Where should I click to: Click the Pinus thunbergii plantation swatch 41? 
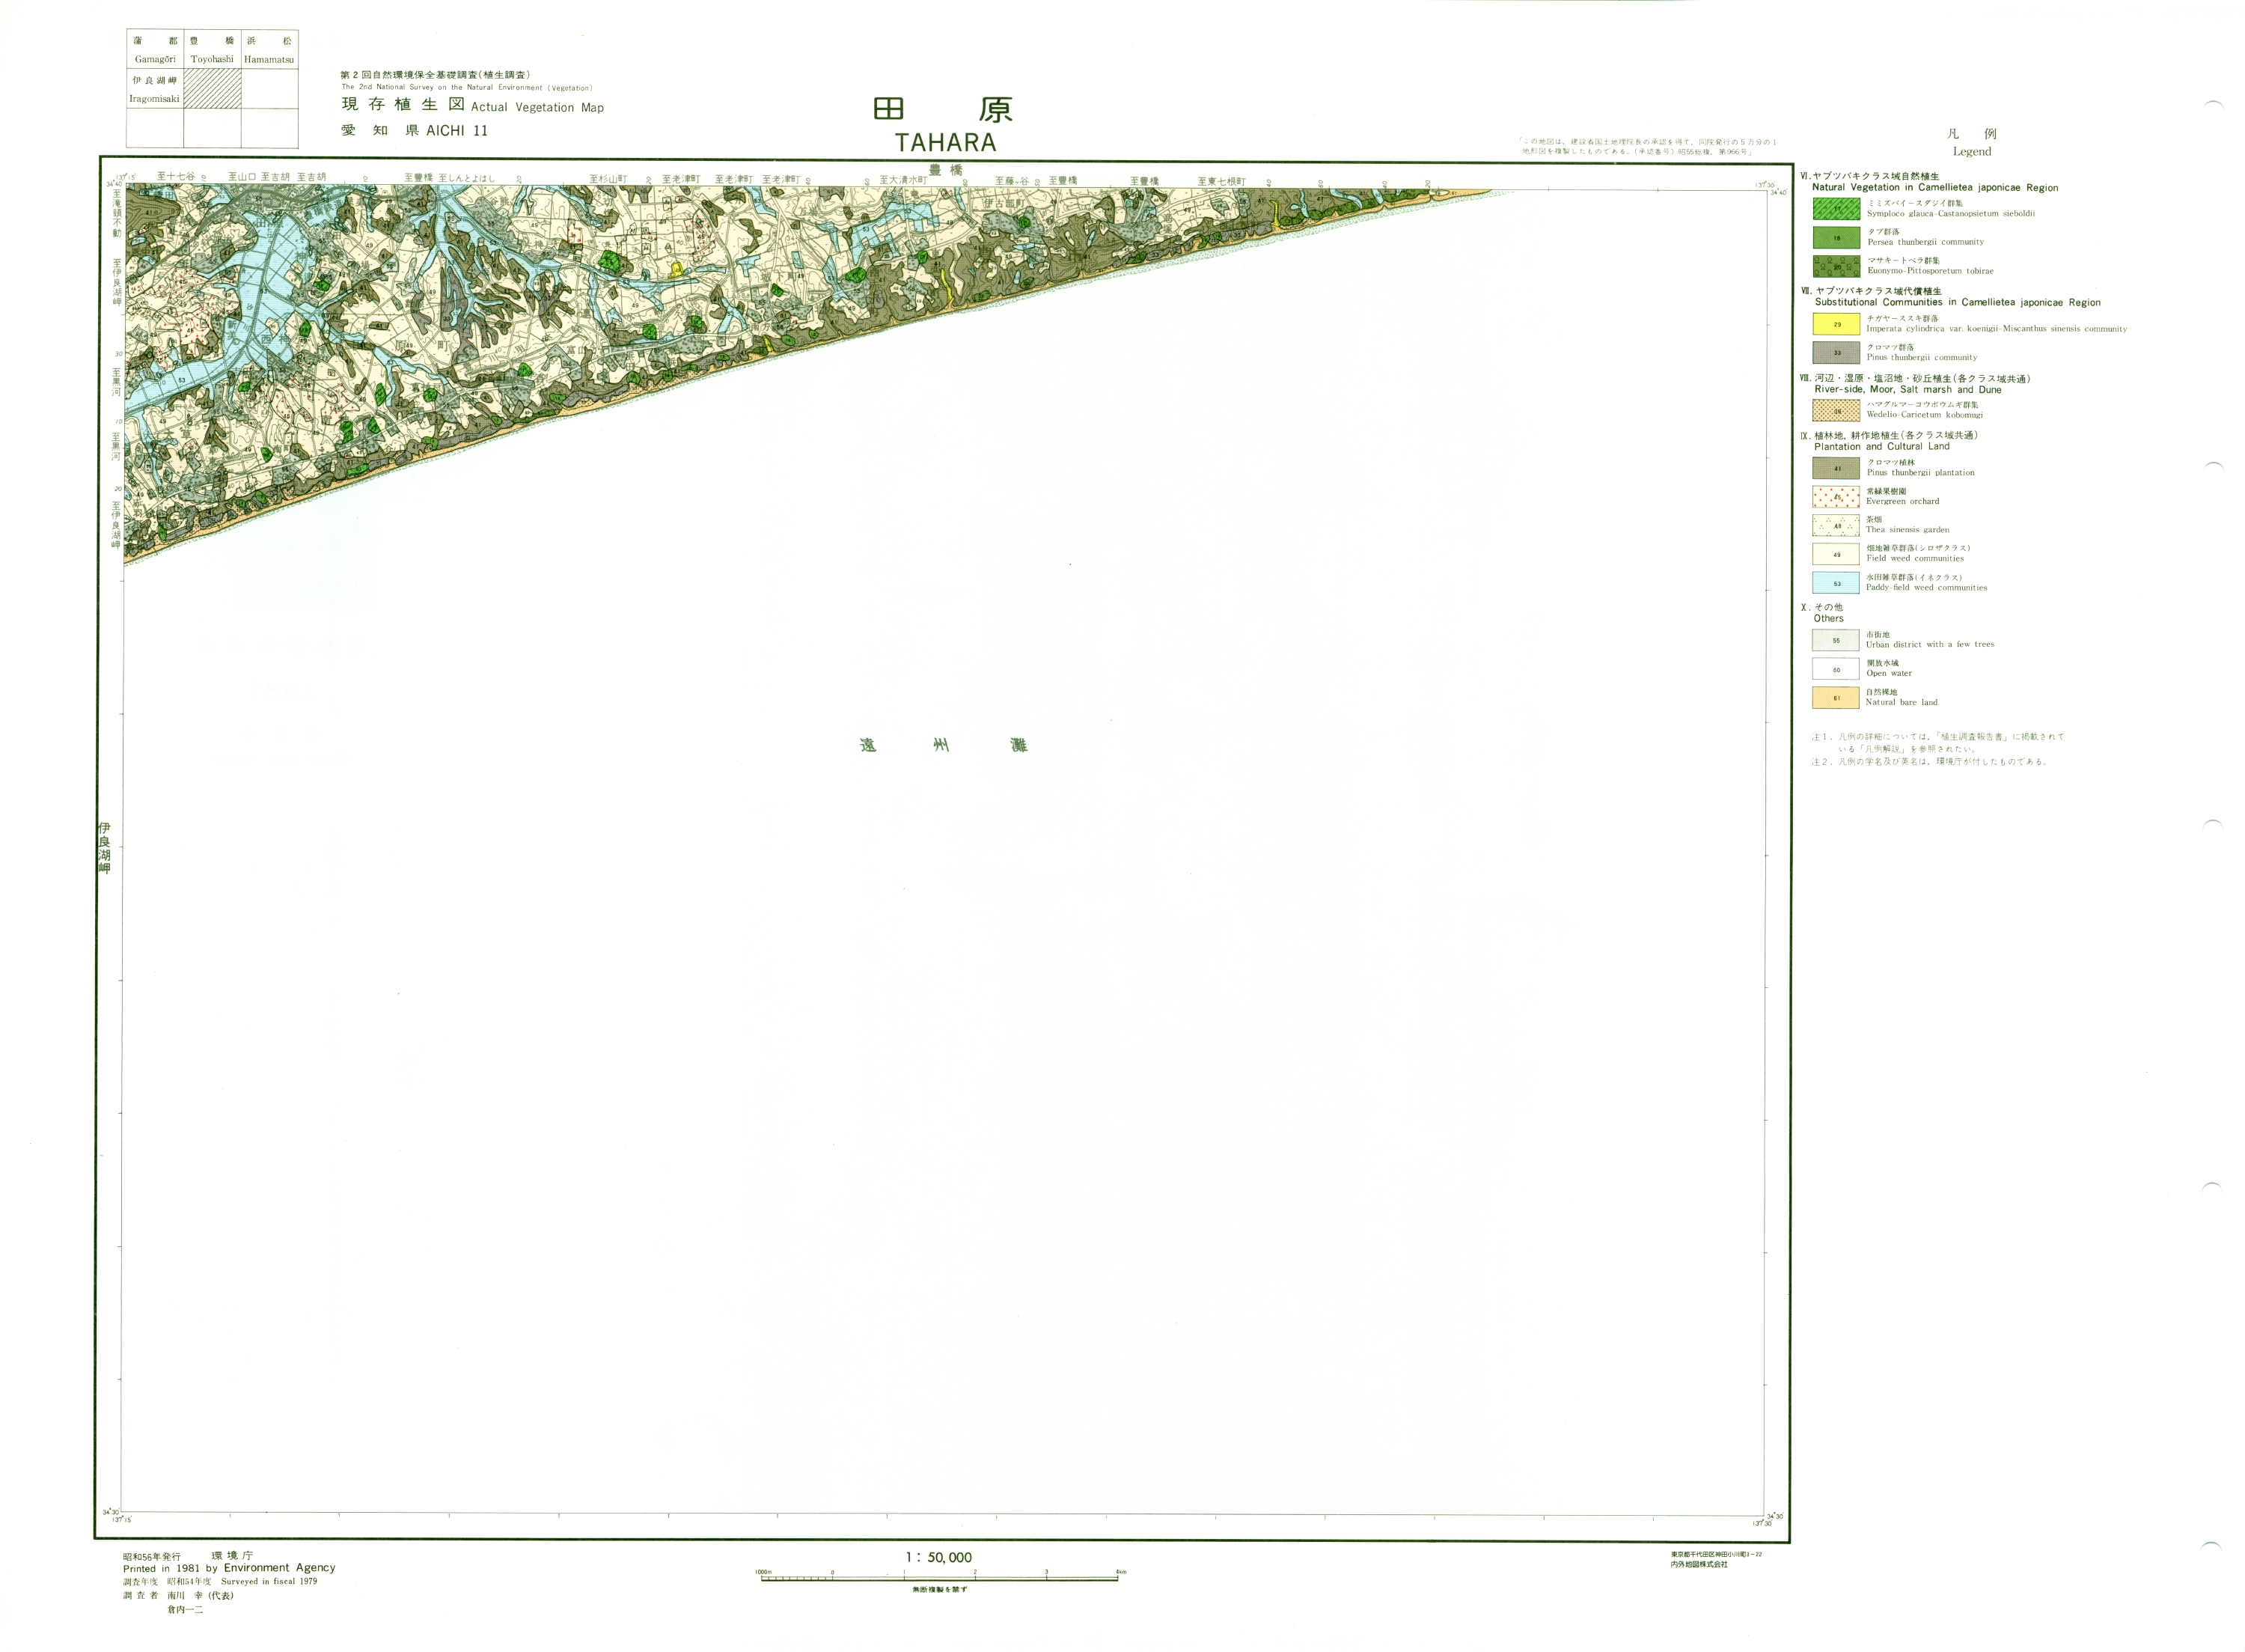click(1836, 468)
